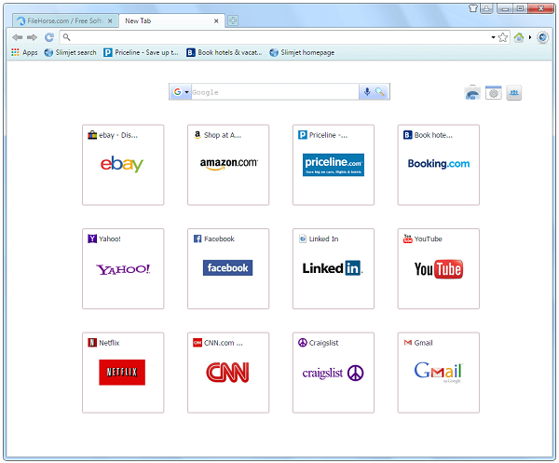
Task: Open Priceline - Save up bookmark
Action: tap(141, 52)
